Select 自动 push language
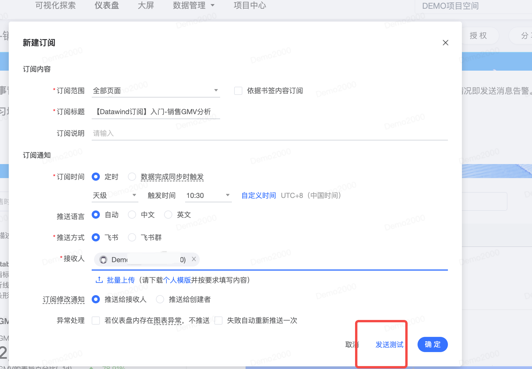 click(96, 215)
